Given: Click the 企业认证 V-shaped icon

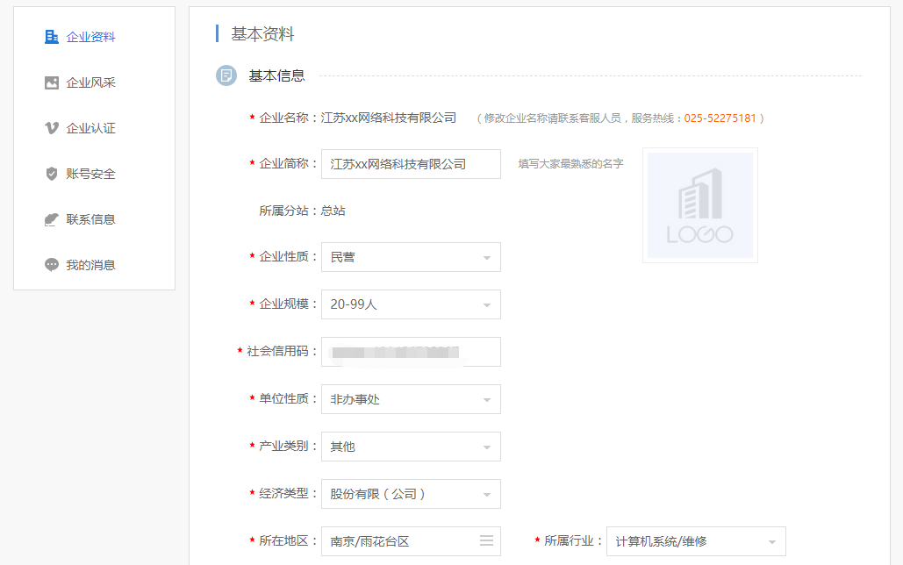Looking at the screenshot, I should click(x=52, y=128).
